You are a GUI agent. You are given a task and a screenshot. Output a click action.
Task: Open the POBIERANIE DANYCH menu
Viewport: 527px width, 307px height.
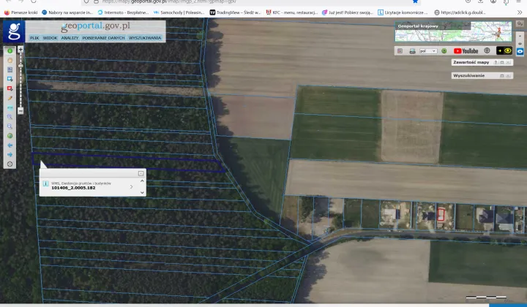pos(103,37)
